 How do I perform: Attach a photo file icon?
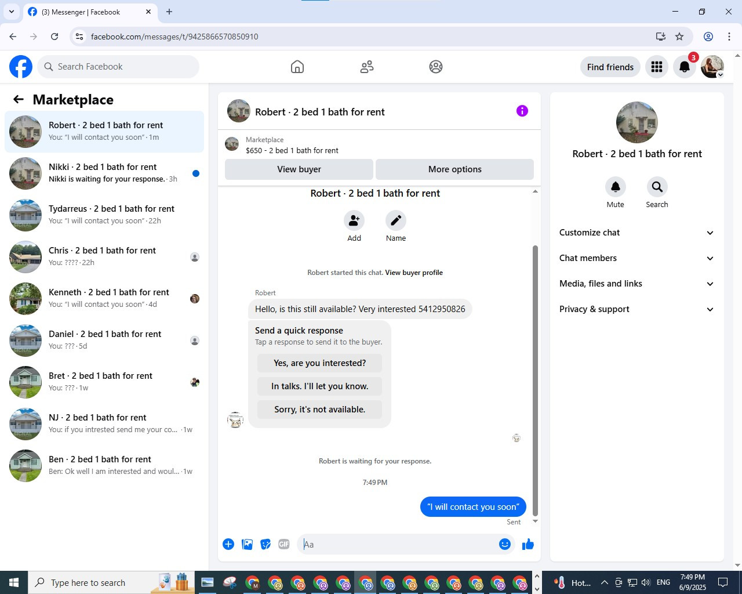click(x=247, y=544)
